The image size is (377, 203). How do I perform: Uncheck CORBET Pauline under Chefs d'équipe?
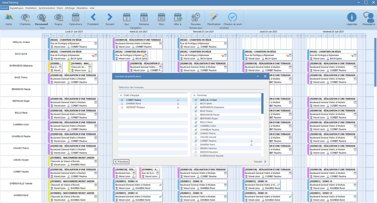pos(122,100)
